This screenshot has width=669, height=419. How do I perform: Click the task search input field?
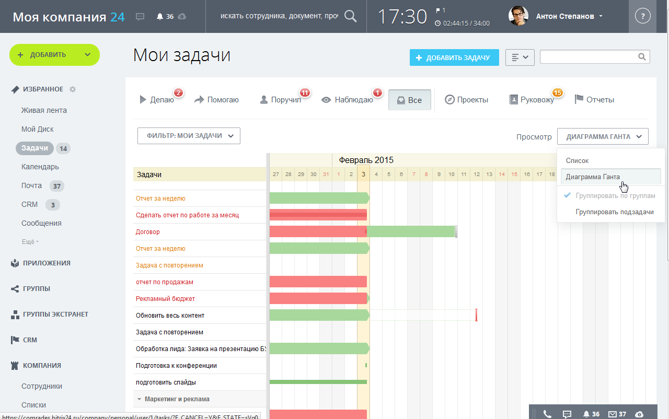pos(589,57)
